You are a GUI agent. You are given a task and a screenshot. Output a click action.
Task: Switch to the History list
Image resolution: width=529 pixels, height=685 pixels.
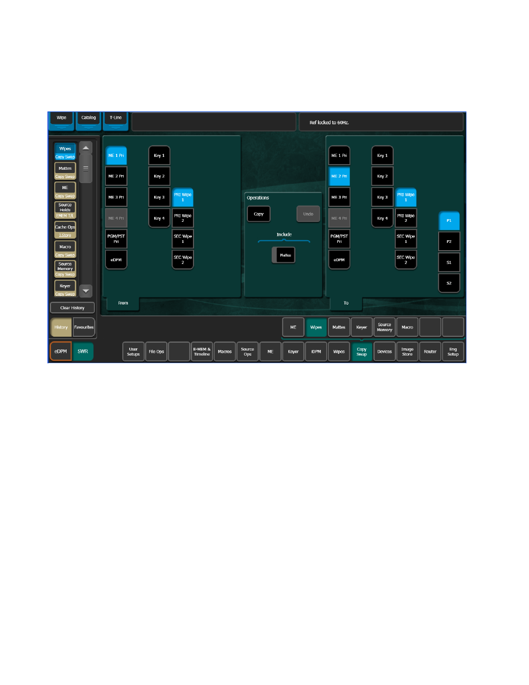pos(61,327)
